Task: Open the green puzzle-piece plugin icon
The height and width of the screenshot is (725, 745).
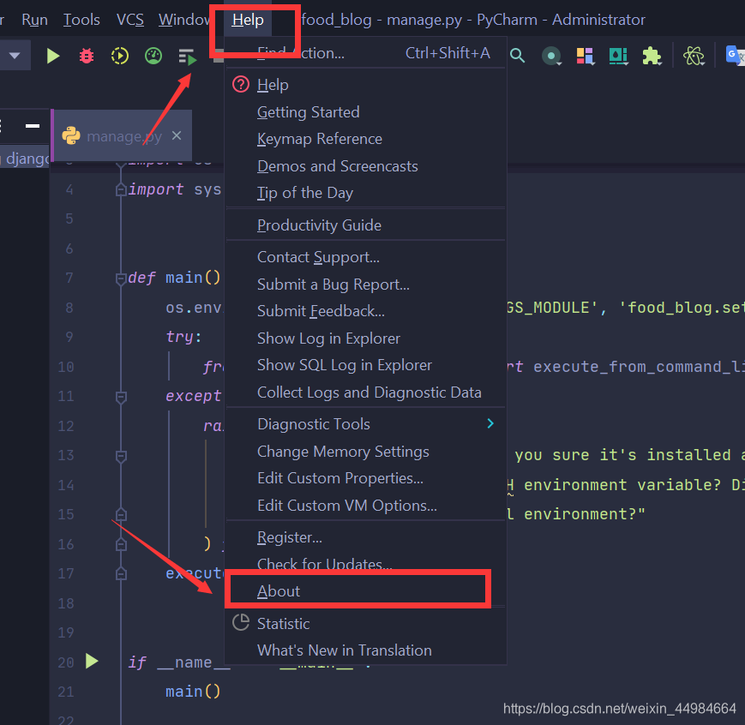Action: (x=652, y=56)
